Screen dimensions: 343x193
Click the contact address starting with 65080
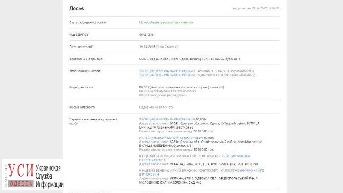190,59
